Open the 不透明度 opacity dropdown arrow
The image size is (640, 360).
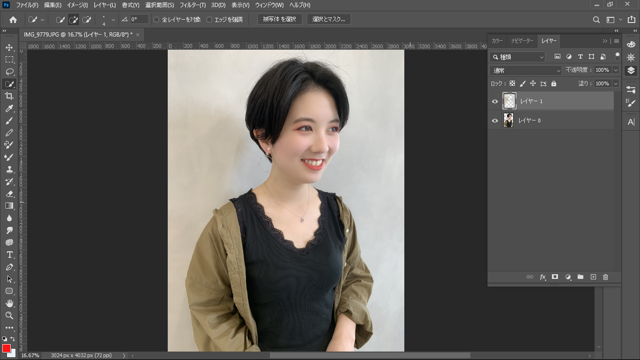[616, 70]
